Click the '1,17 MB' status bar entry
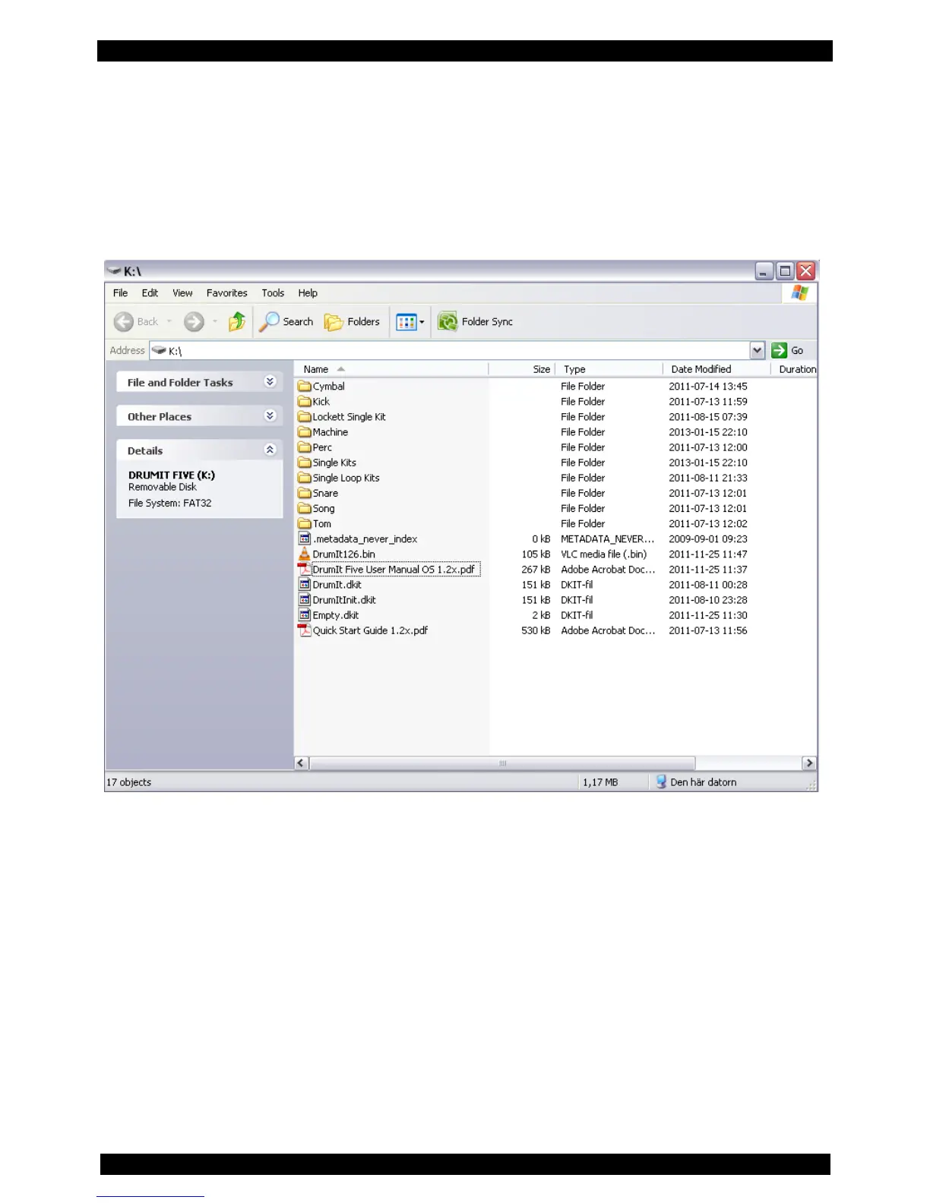This screenshot has width=930, height=1203. tap(600, 782)
